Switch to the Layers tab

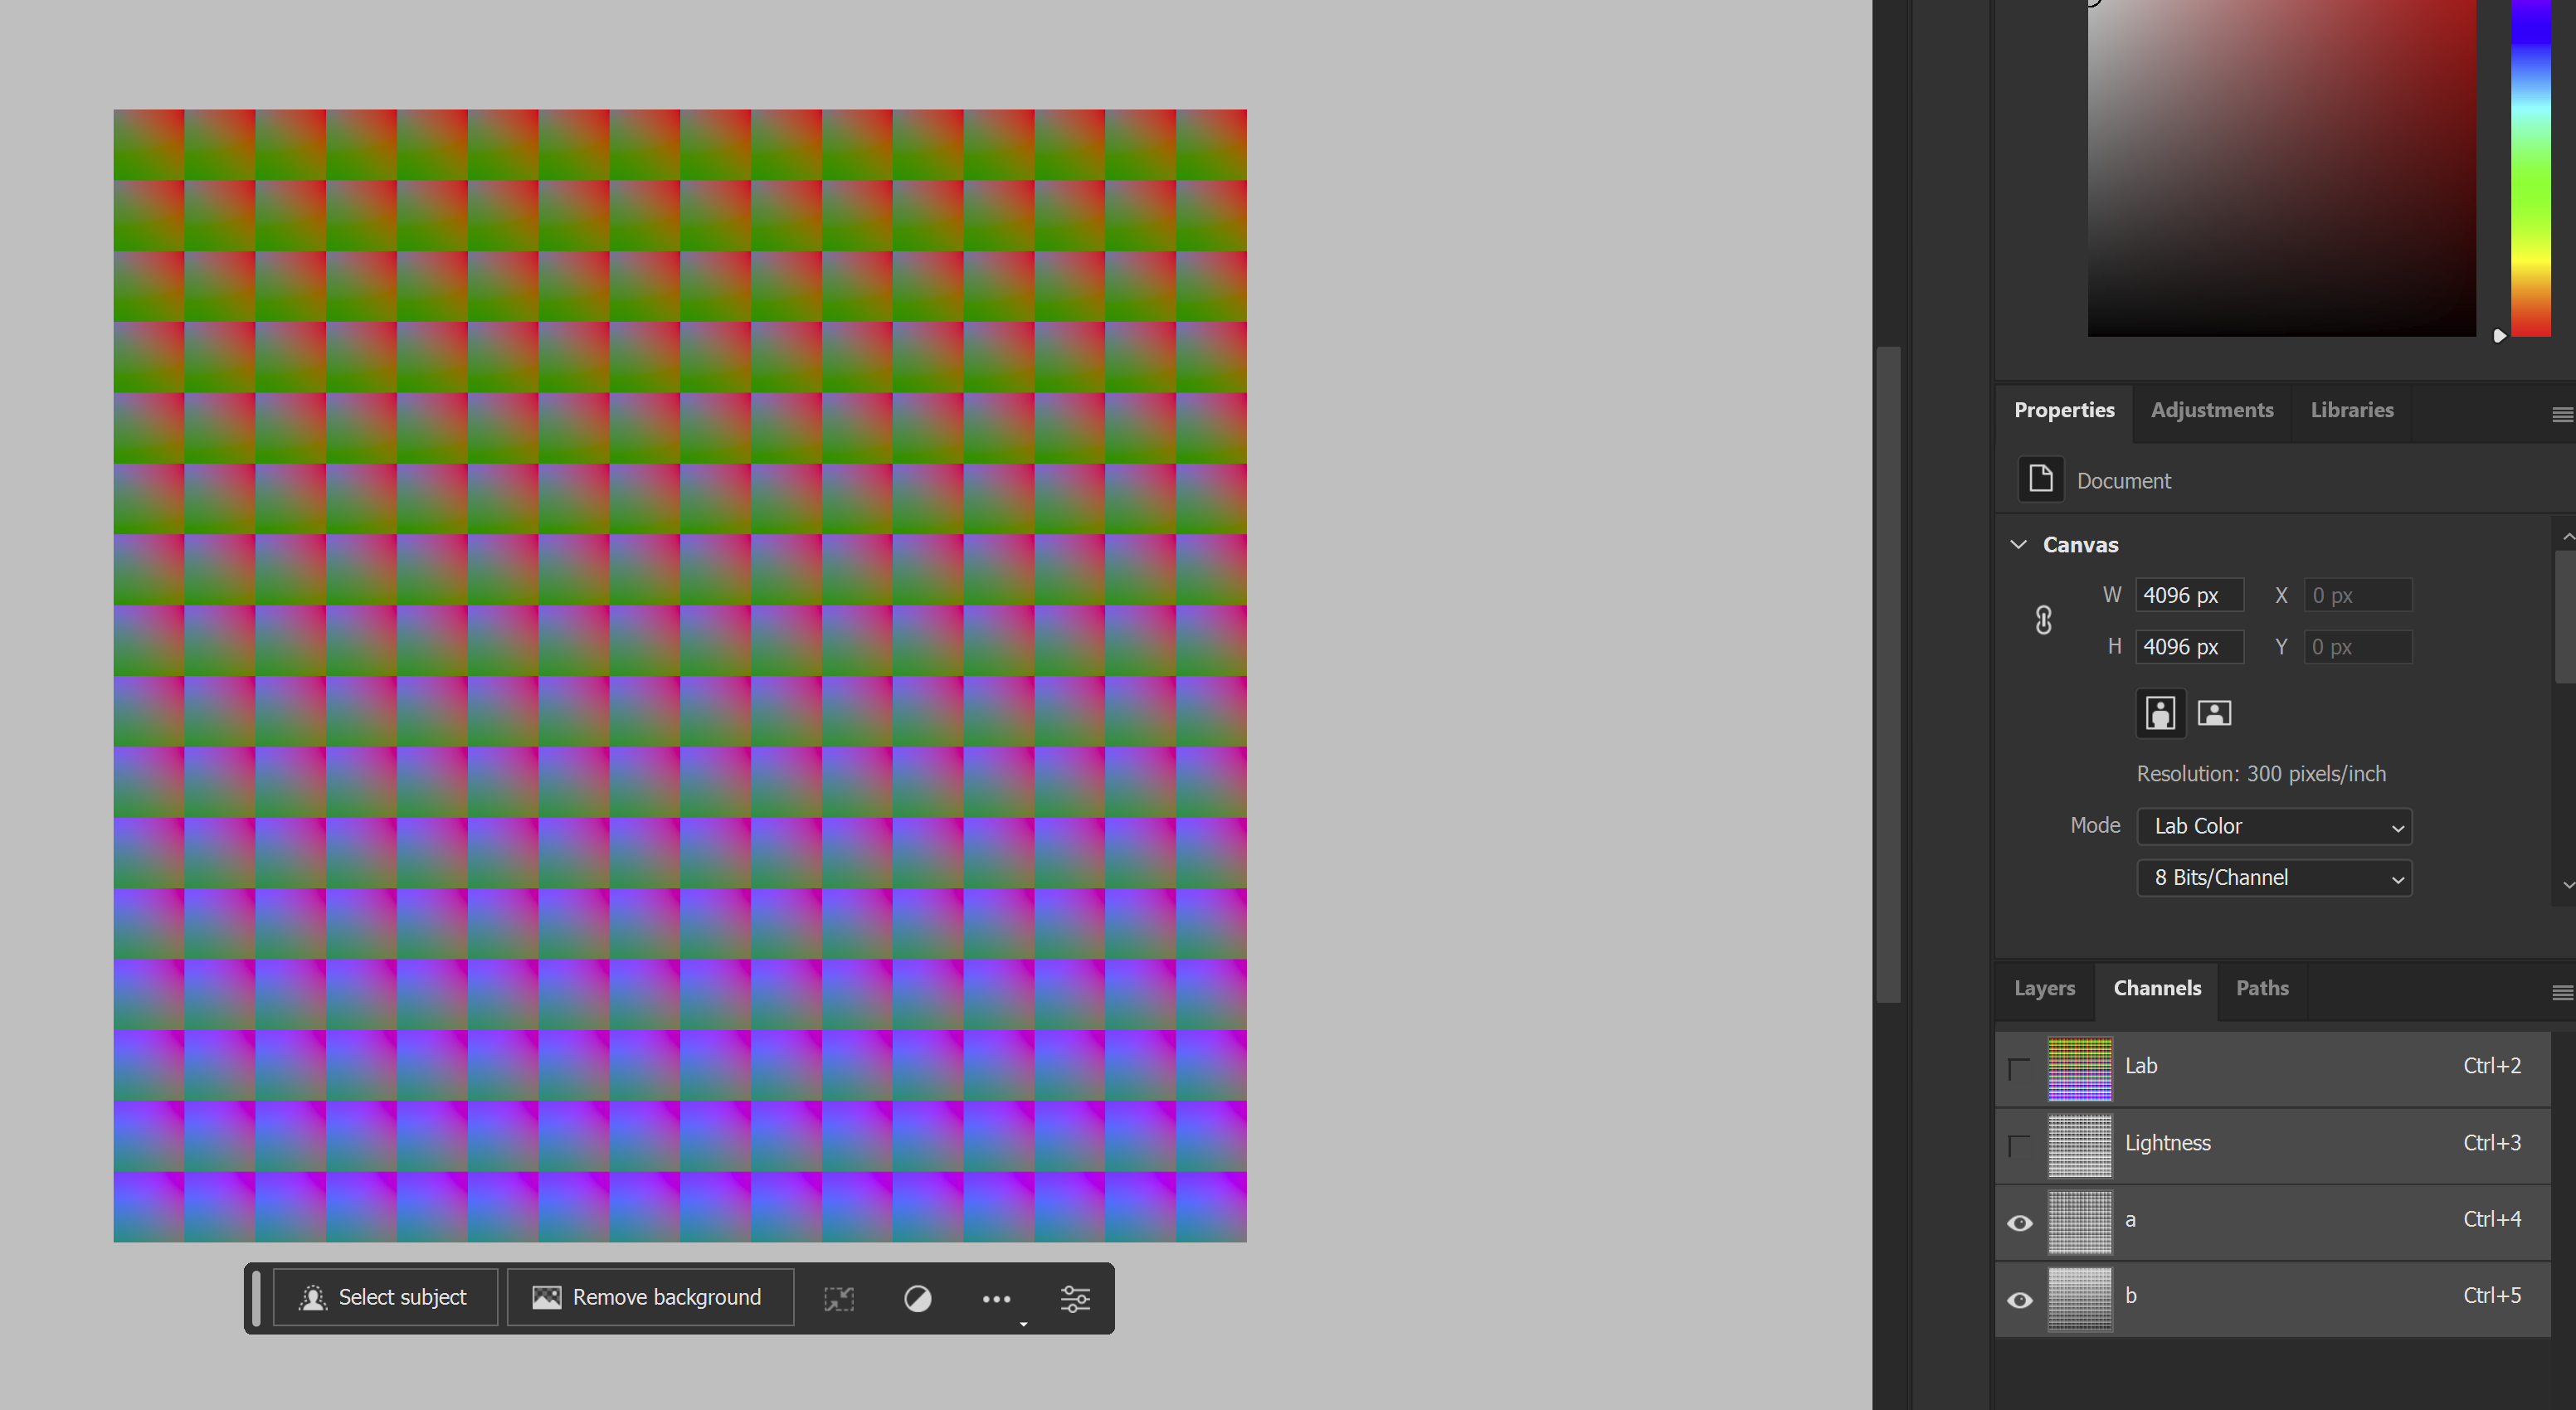coord(2044,988)
